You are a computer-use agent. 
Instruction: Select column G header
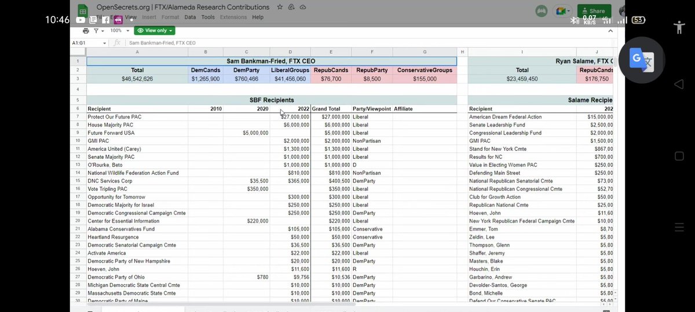click(425, 52)
